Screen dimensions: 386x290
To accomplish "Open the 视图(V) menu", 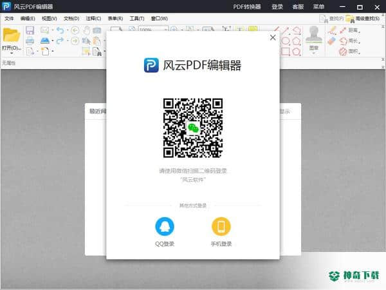I will (50, 19).
